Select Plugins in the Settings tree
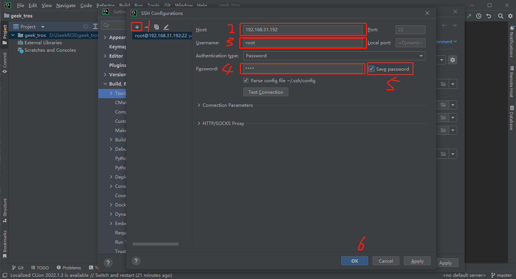Viewport: 516px width, 279px height. pos(117,65)
